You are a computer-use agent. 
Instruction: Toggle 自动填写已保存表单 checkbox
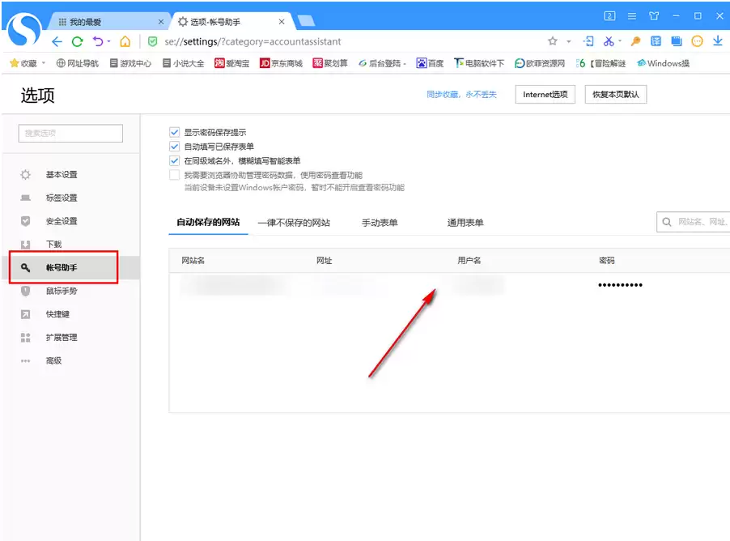(x=175, y=147)
